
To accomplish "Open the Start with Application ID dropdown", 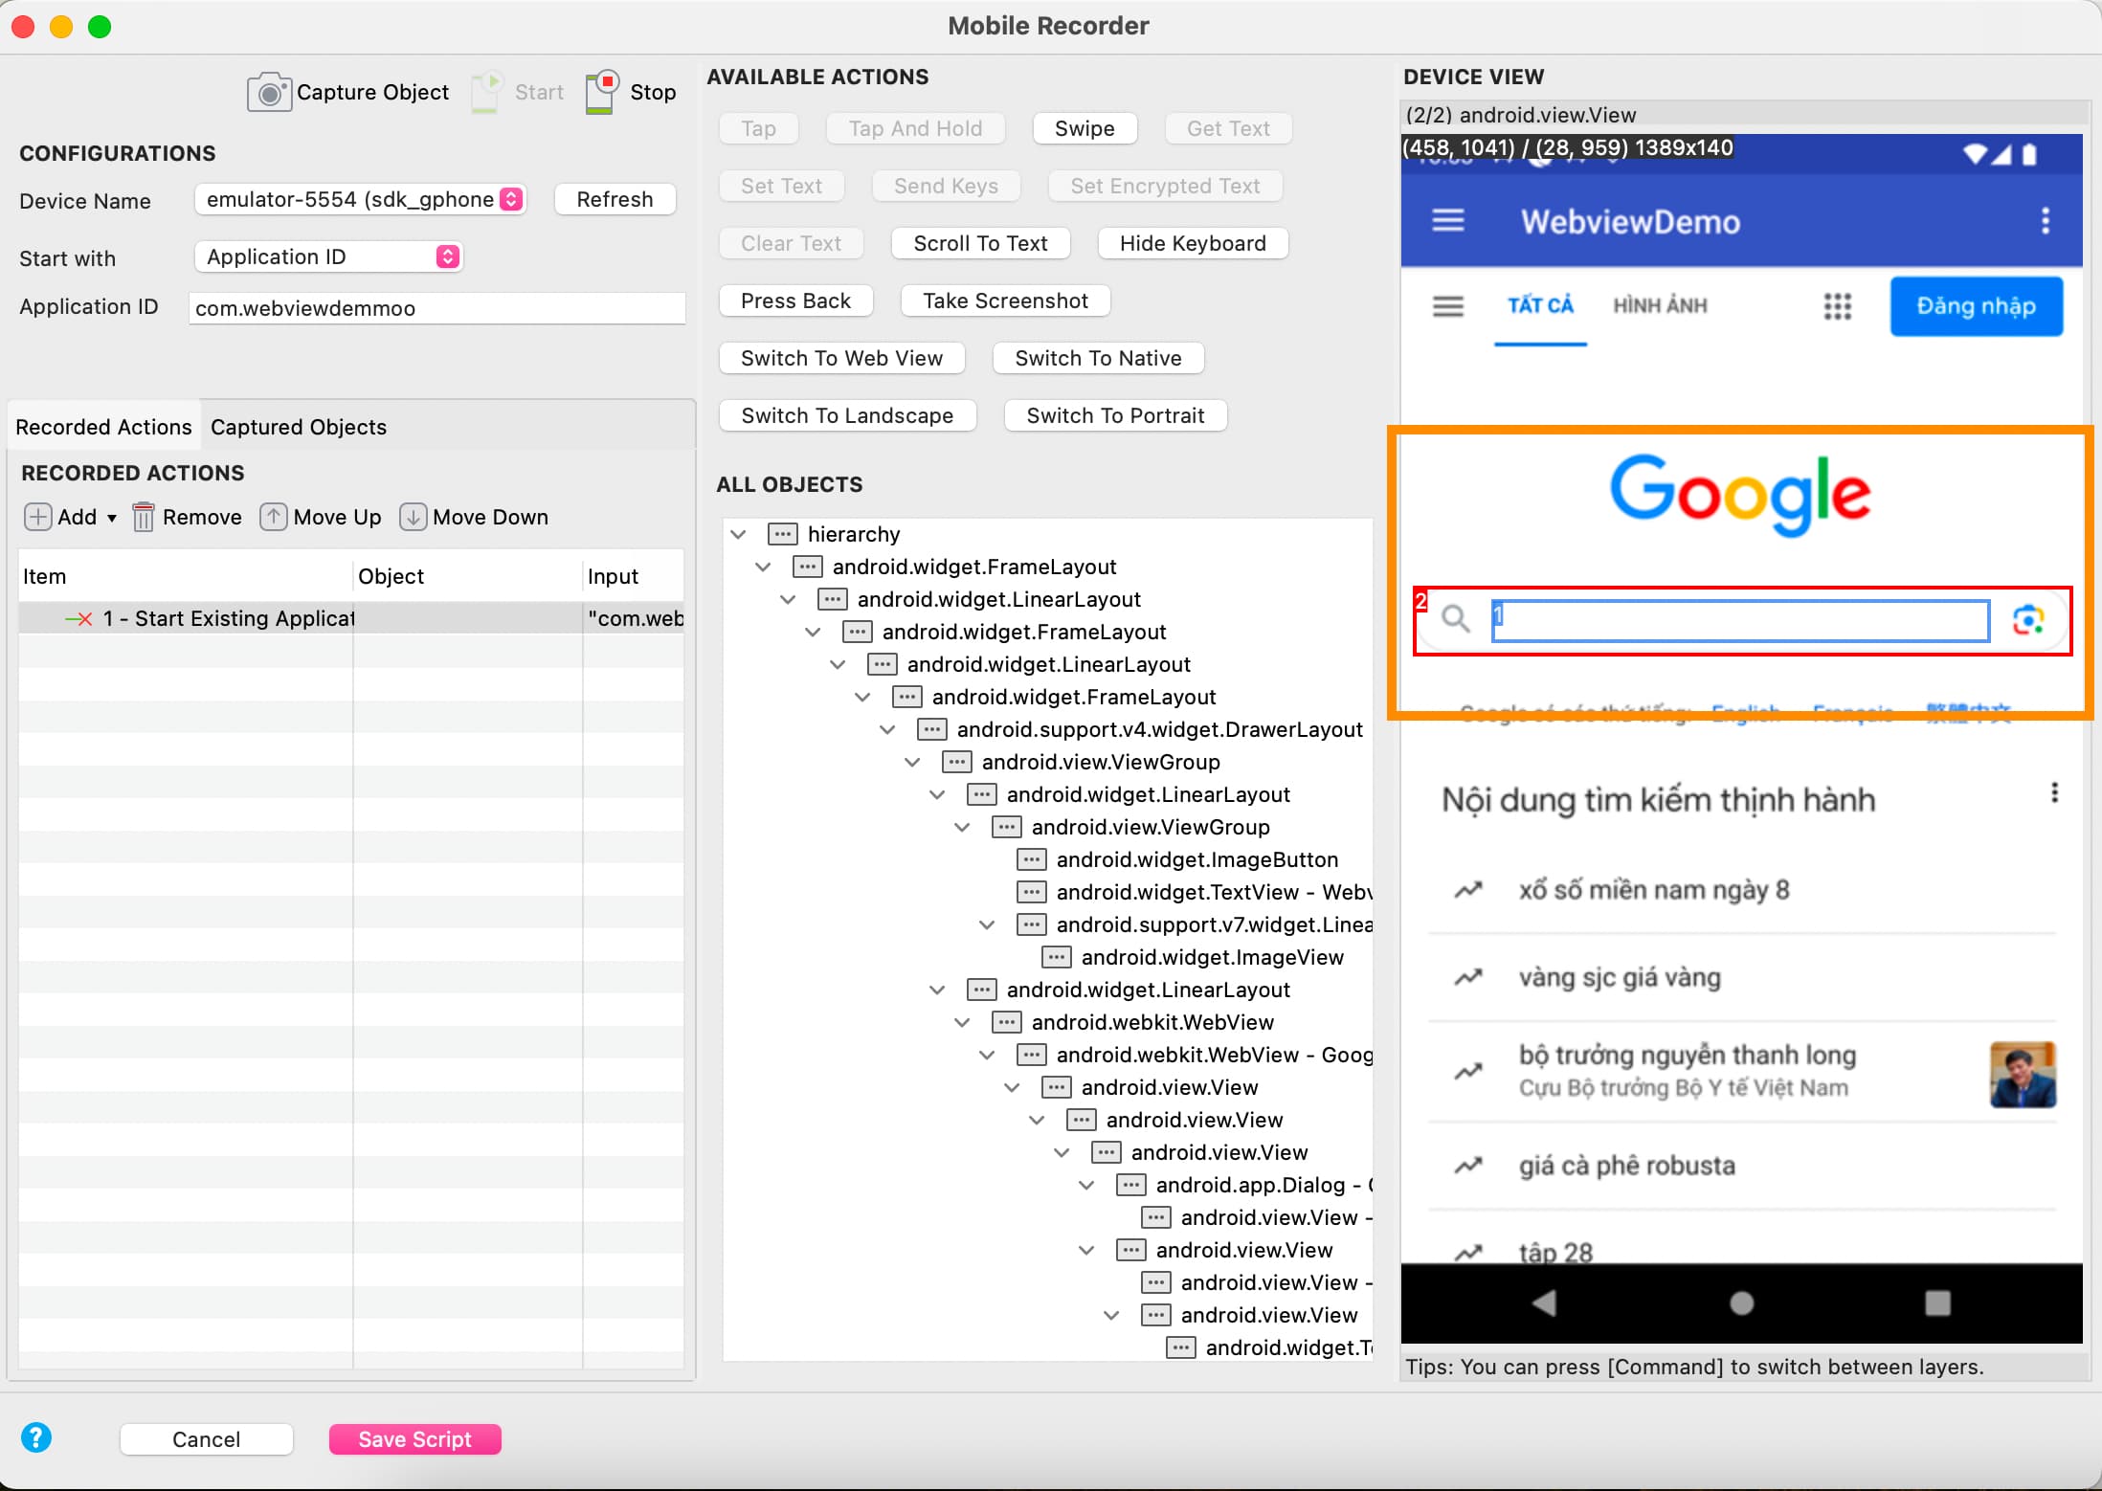I will (447, 256).
